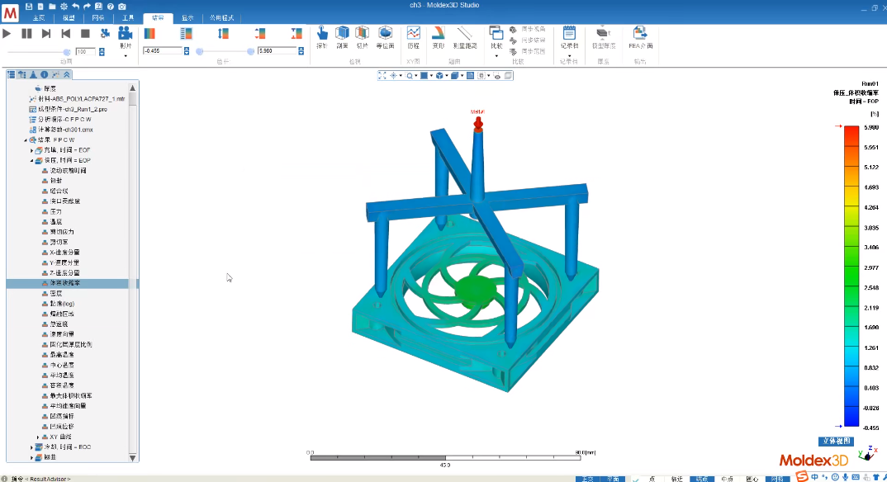The image size is (887, 482).
Task: Open the zoom magnifier dropdown in viewport toolbar
Action: [x=415, y=76]
